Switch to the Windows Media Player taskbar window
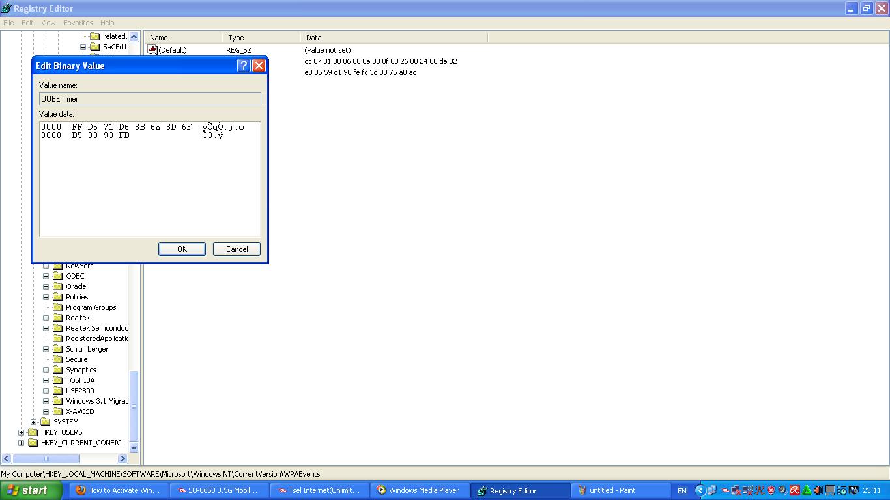This screenshot has height=500, width=890. 419,490
